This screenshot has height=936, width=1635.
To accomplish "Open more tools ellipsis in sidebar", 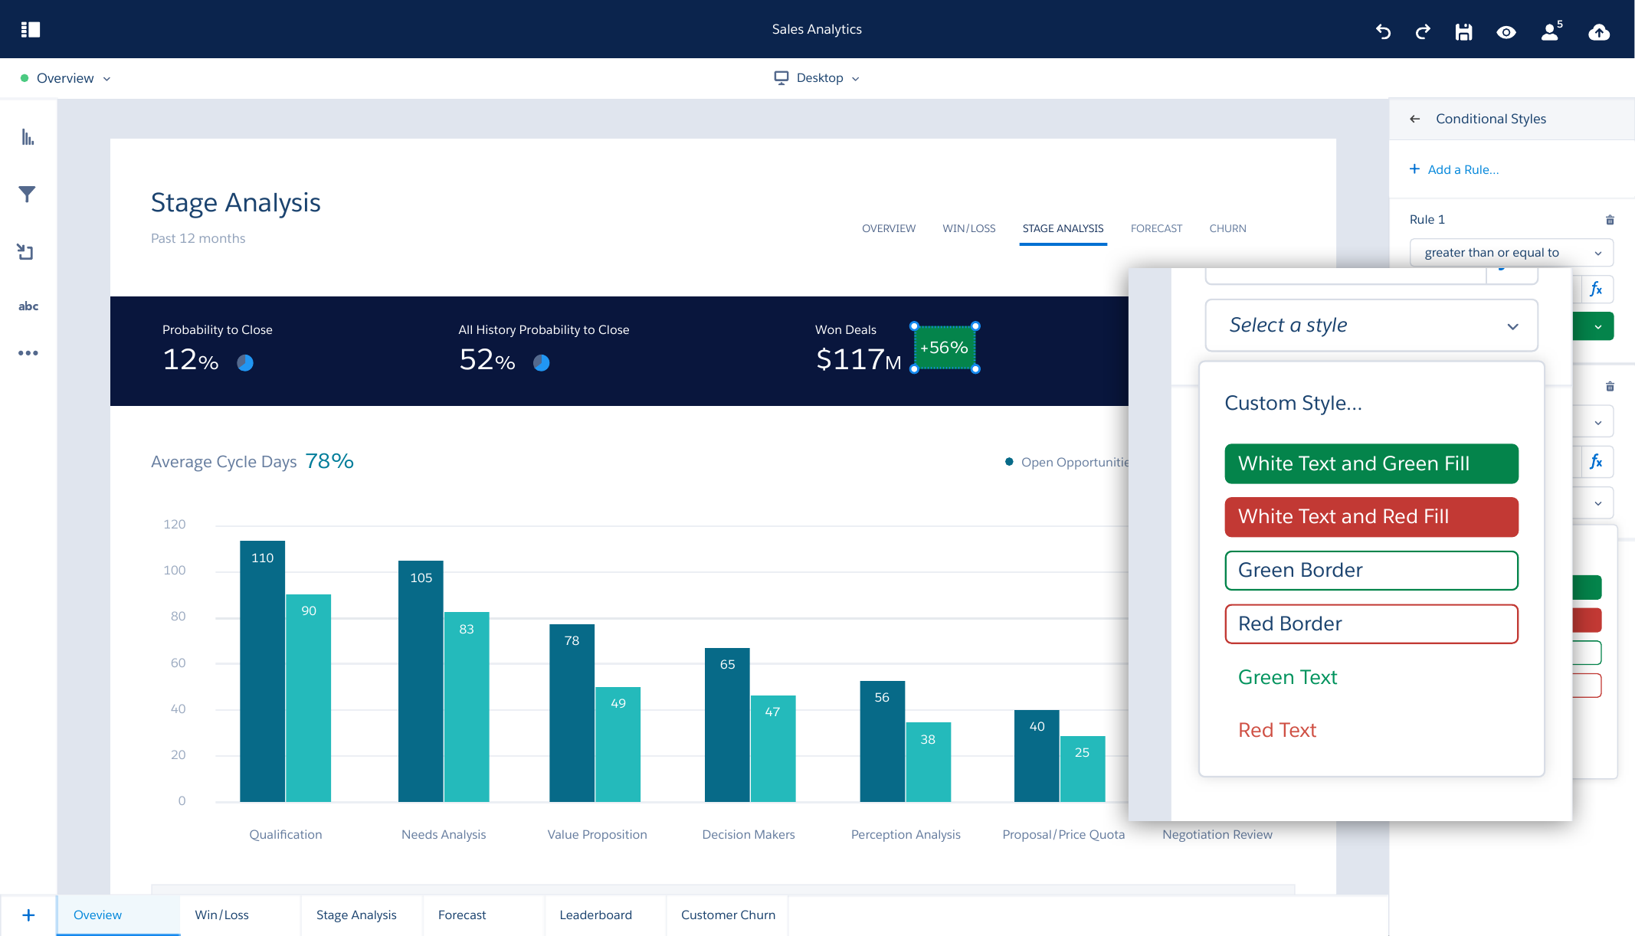I will pyautogui.click(x=28, y=353).
